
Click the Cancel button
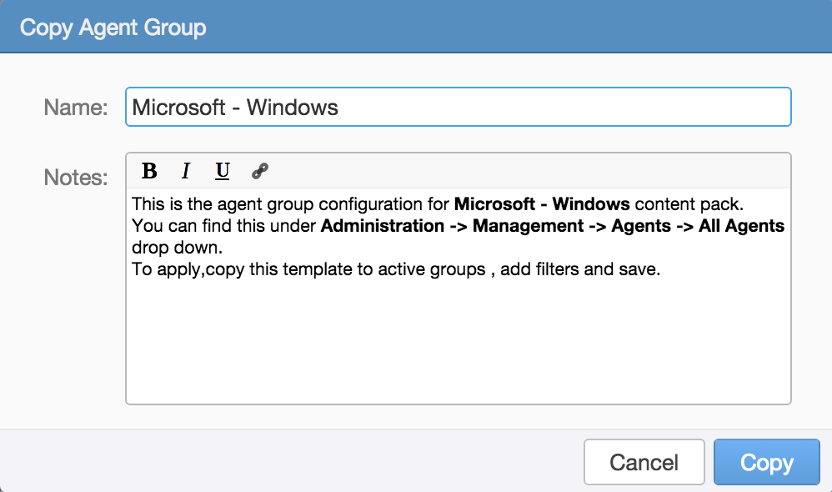click(644, 462)
